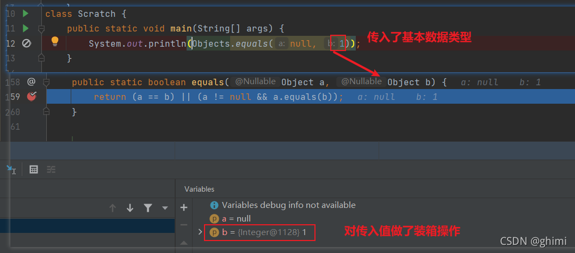
Task: Click the "a:" parameter hint on line 12
Action: pos(282,44)
